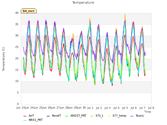This screenshot has width=167, height=125.
Task: Toggle the PanelT legend entry
Action: (x=54, y=116)
